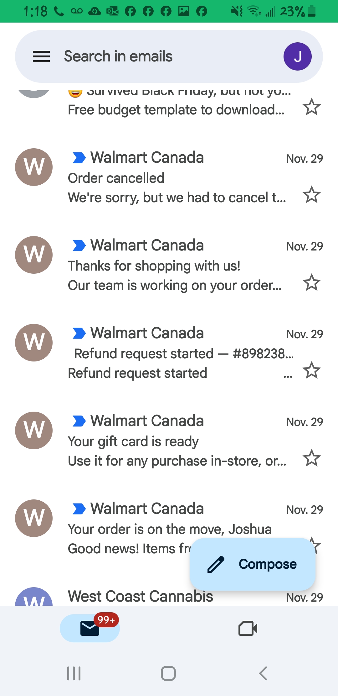The height and width of the screenshot is (696, 338).
Task: Switch to the Meet video tab
Action: coord(248,628)
